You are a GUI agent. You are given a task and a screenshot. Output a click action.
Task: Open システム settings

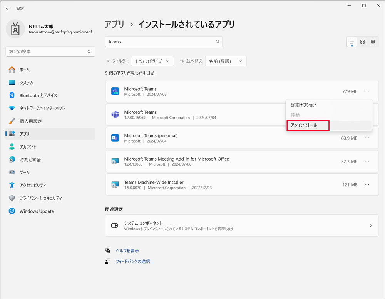coord(50,83)
